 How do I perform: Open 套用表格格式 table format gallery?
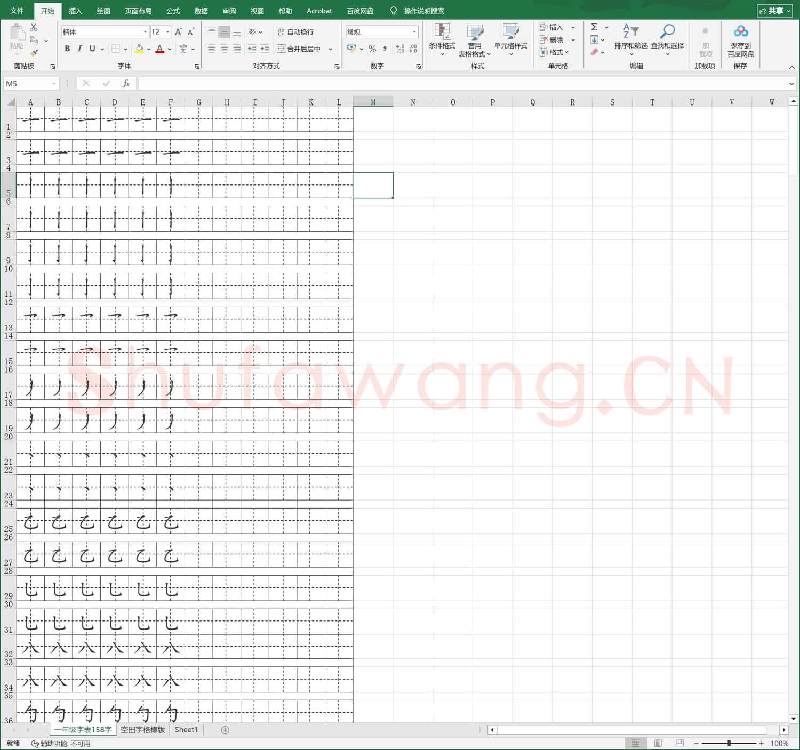pos(475,41)
